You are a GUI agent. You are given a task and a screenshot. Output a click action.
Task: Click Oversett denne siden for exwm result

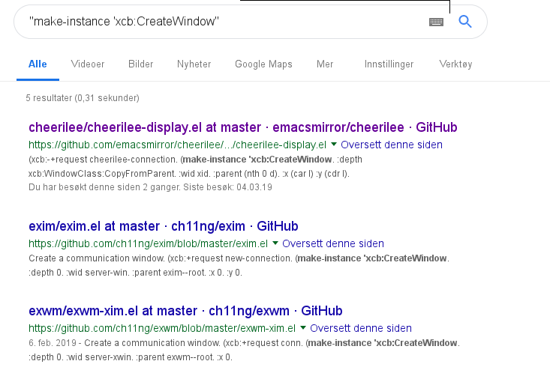click(361, 328)
